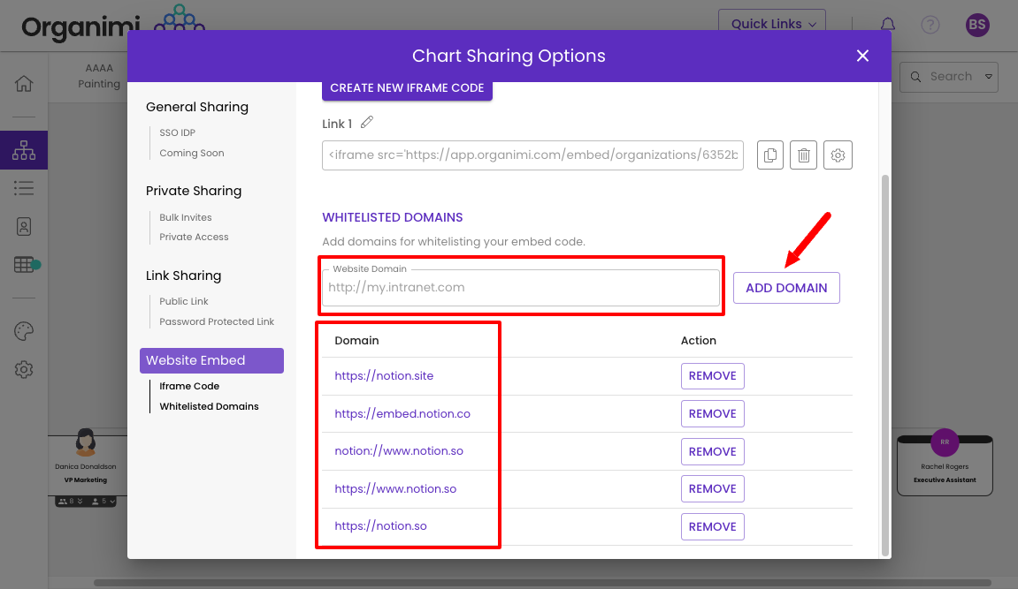
Task: Open the notion://www.notion.so domain link
Action: coord(399,451)
